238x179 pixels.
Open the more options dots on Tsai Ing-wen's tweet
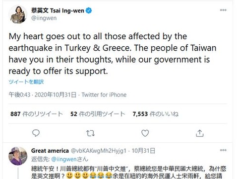tap(223, 10)
